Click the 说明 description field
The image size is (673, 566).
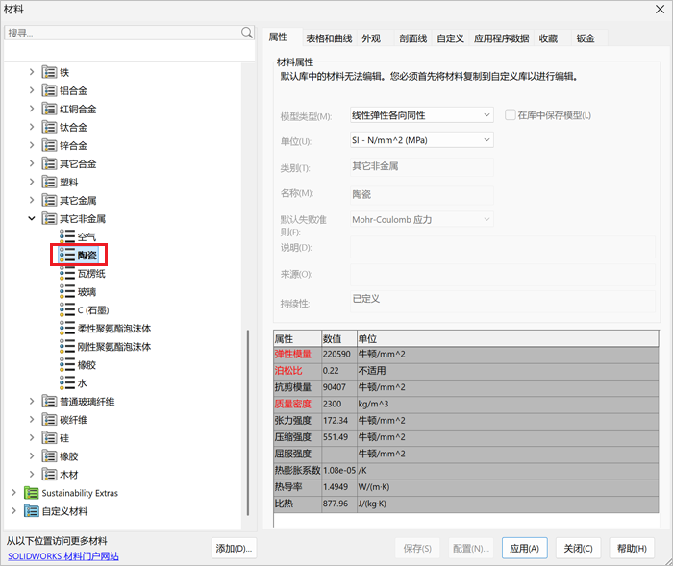pyautogui.click(x=503, y=247)
